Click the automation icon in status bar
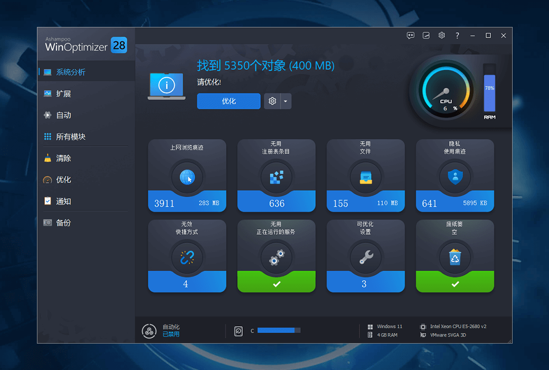 tap(149, 331)
